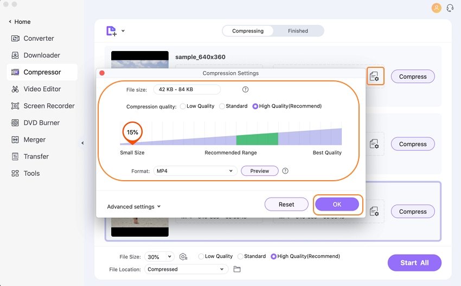The width and height of the screenshot is (461, 286).
Task: Open the file location folder icon
Action: (x=237, y=269)
